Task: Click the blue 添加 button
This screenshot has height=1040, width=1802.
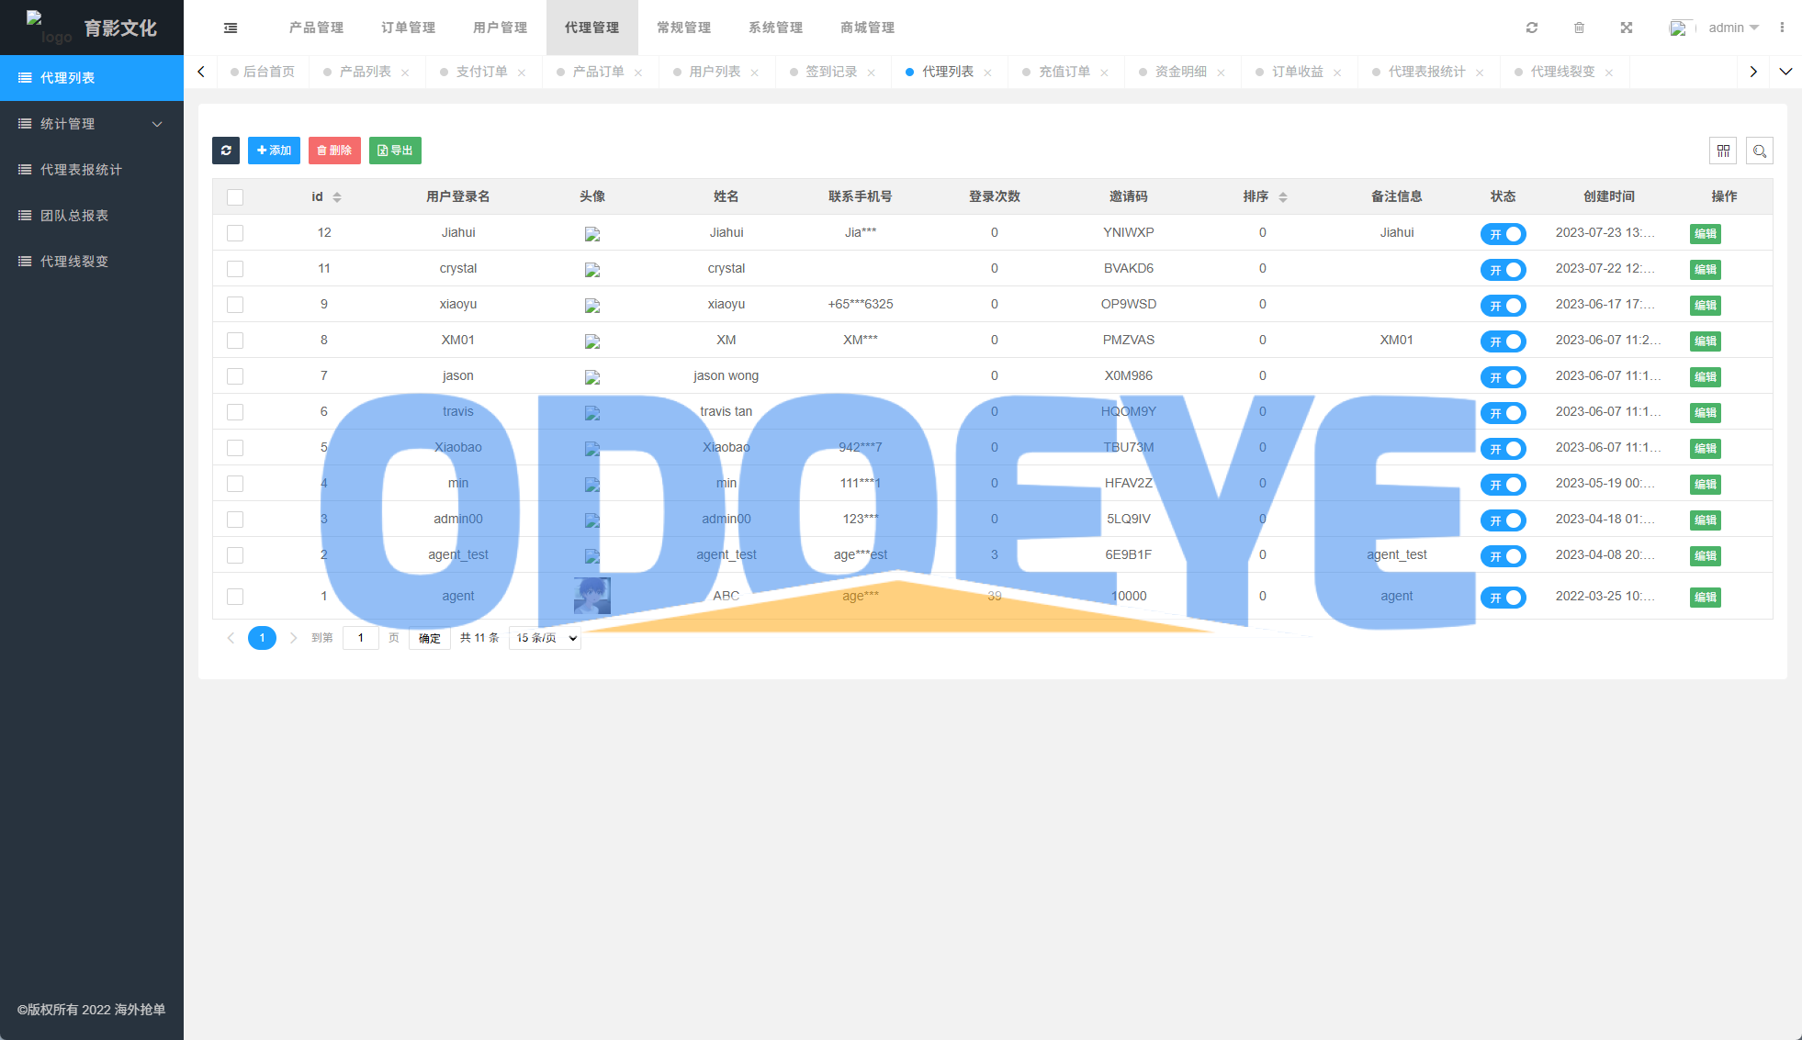Action: point(274,151)
